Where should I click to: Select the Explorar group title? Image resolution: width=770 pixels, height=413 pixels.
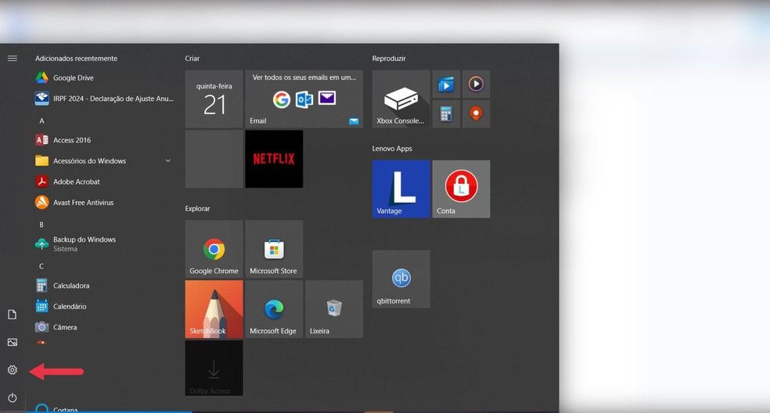click(197, 209)
